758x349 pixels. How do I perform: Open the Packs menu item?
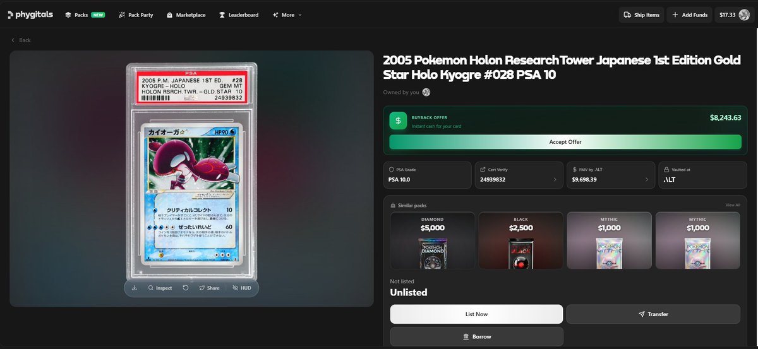[x=85, y=15]
